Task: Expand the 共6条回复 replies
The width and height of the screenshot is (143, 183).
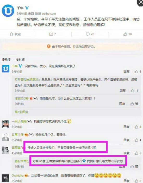Action: coord(21,112)
